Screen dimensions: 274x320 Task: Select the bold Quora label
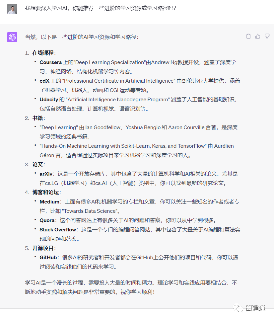[x=47, y=220]
